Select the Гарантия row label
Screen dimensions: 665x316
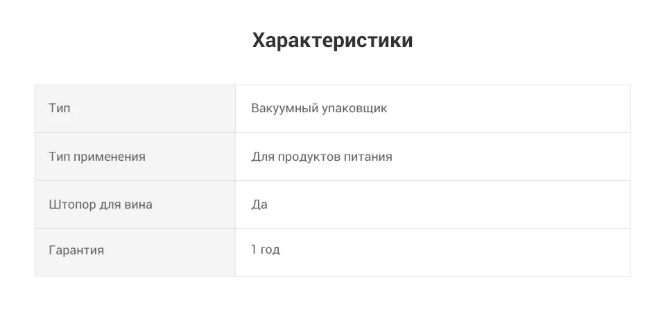pyautogui.click(x=76, y=250)
